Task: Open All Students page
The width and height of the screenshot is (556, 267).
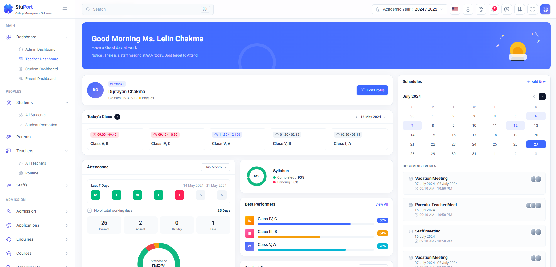Action: tap(35, 115)
